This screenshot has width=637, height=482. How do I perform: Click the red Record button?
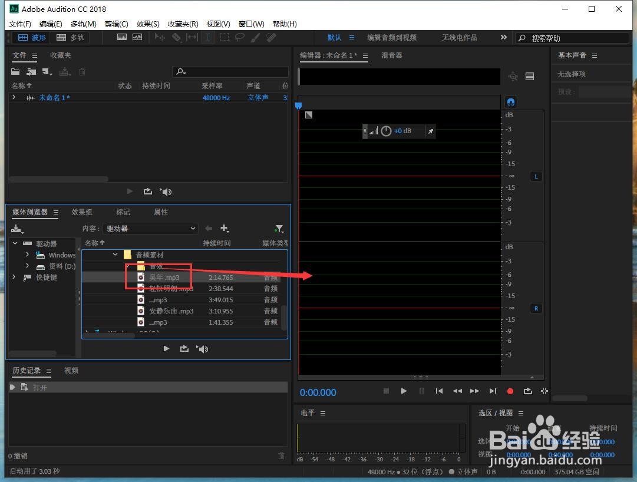coord(510,391)
